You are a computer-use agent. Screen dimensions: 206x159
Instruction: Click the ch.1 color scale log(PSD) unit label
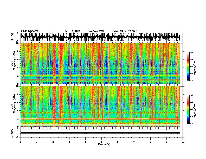click(x=195, y=68)
